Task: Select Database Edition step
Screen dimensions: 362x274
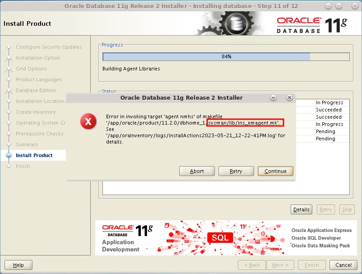Action: 36,90
